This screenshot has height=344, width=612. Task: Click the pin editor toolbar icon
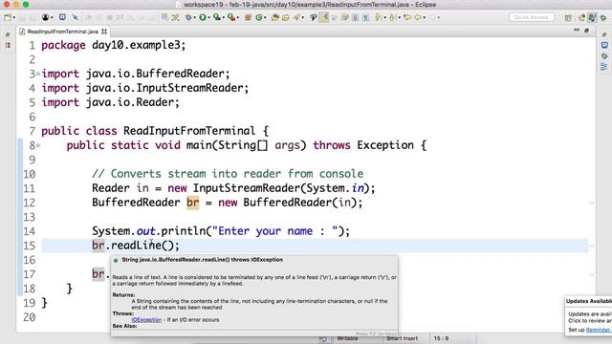pyautogui.click(x=75, y=17)
